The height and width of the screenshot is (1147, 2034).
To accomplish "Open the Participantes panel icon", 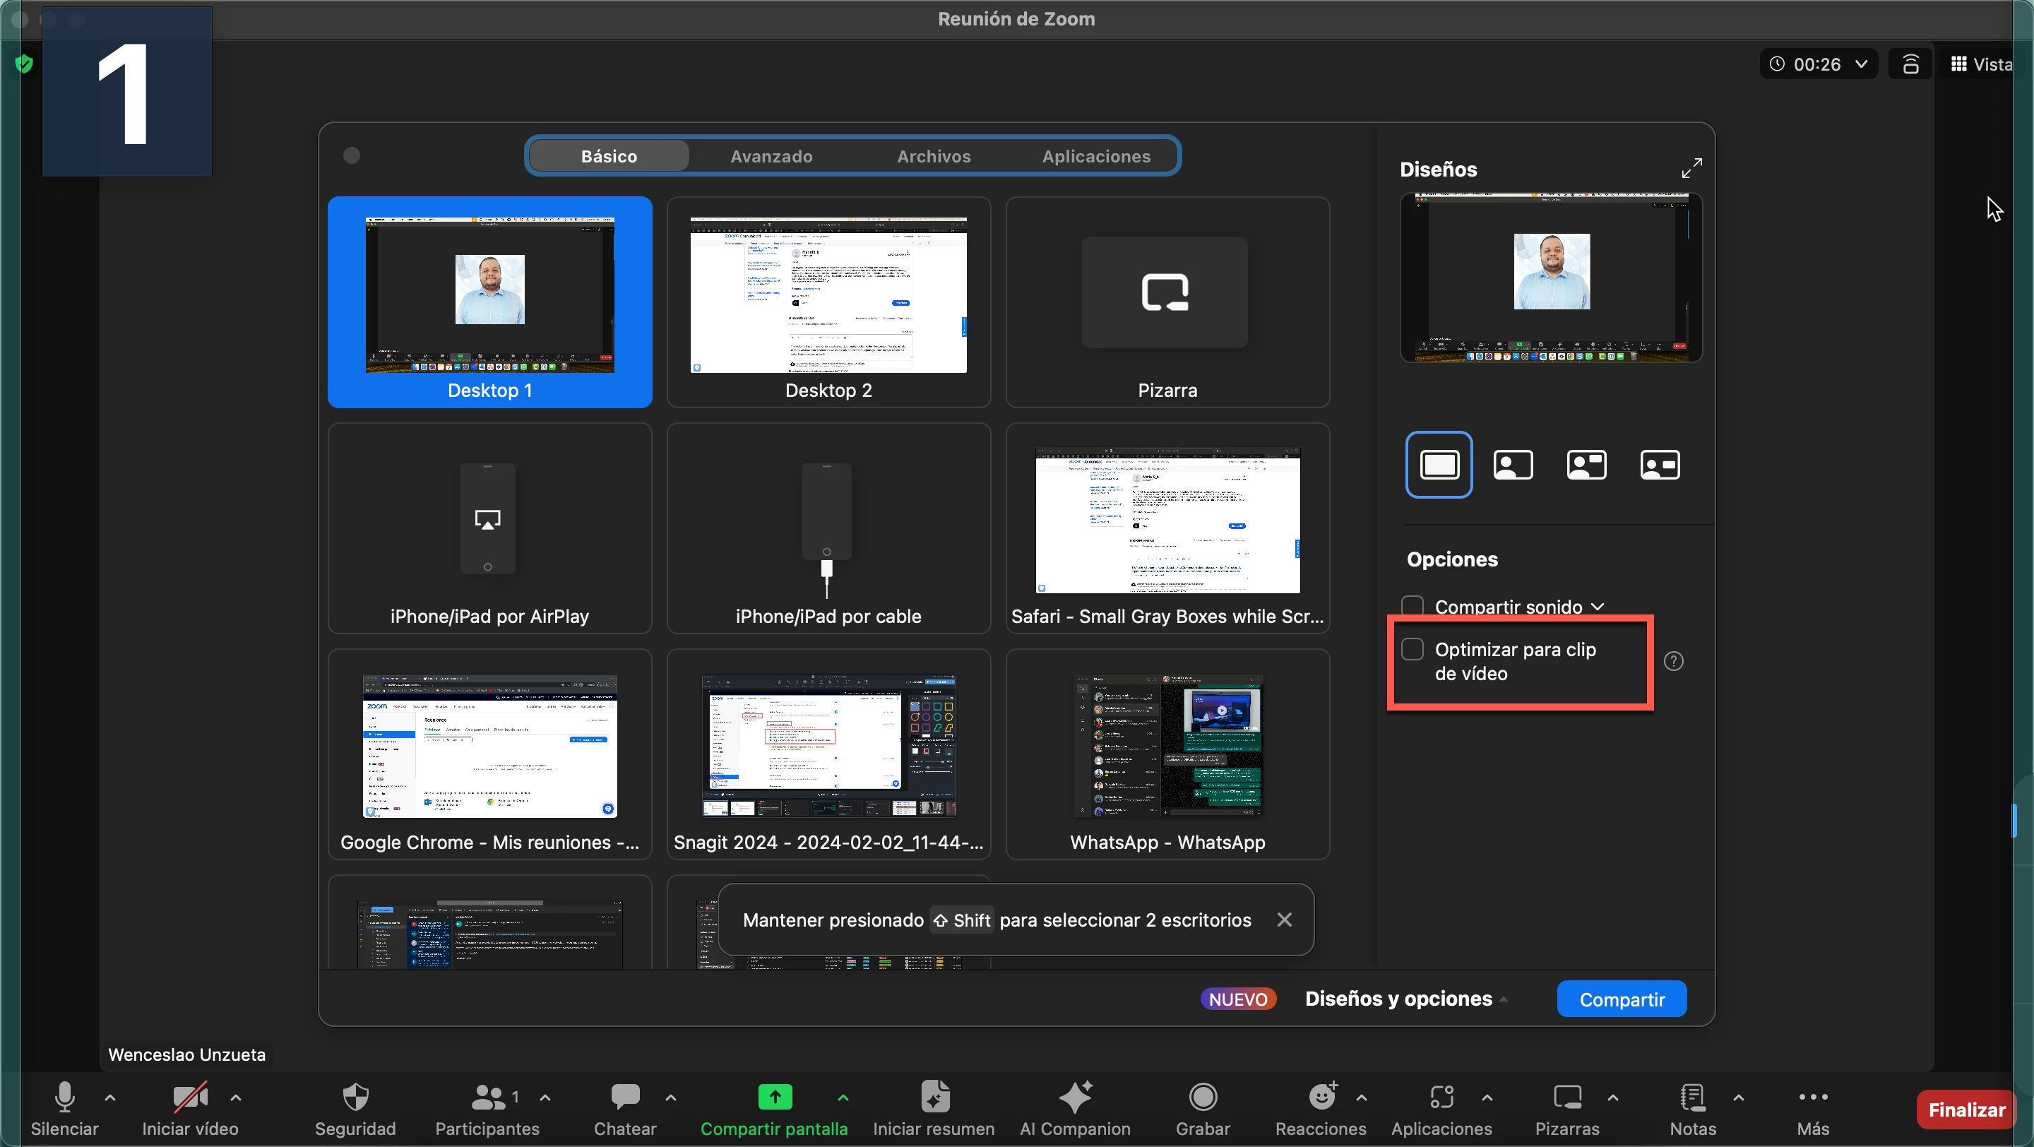I will click(487, 1096).
